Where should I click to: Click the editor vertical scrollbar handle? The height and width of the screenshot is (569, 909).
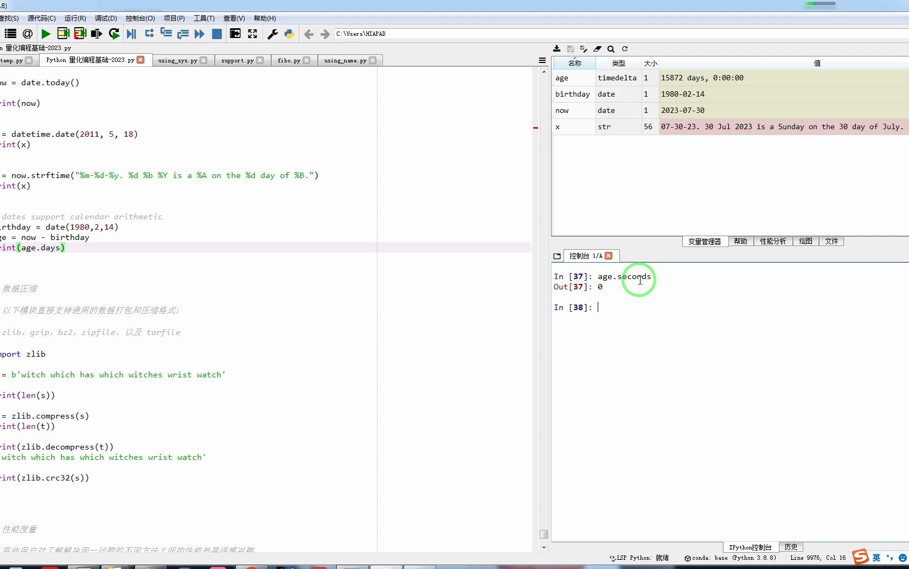pyautogui.click(x=543, y=534)
